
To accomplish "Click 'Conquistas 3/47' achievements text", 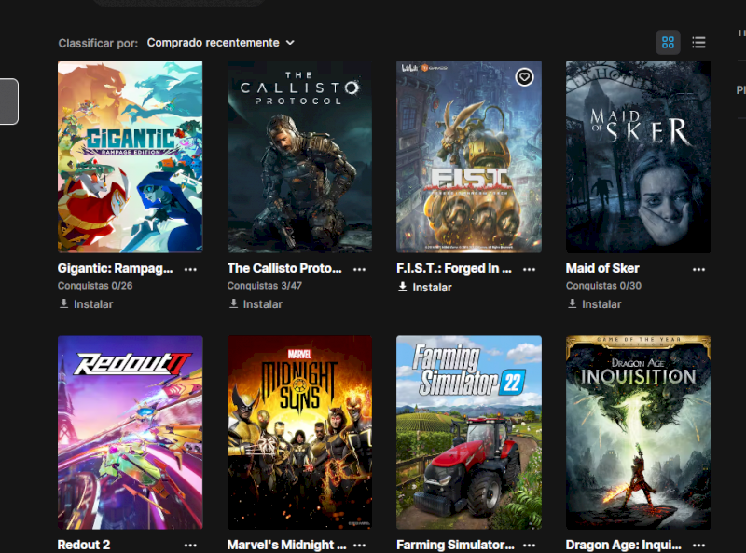I will (265, 286).
